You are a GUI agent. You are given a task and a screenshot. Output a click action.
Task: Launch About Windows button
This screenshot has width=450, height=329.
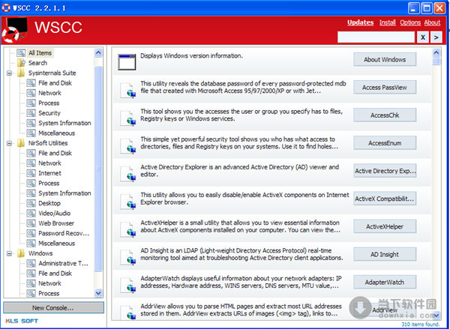[x=385, y=59]
